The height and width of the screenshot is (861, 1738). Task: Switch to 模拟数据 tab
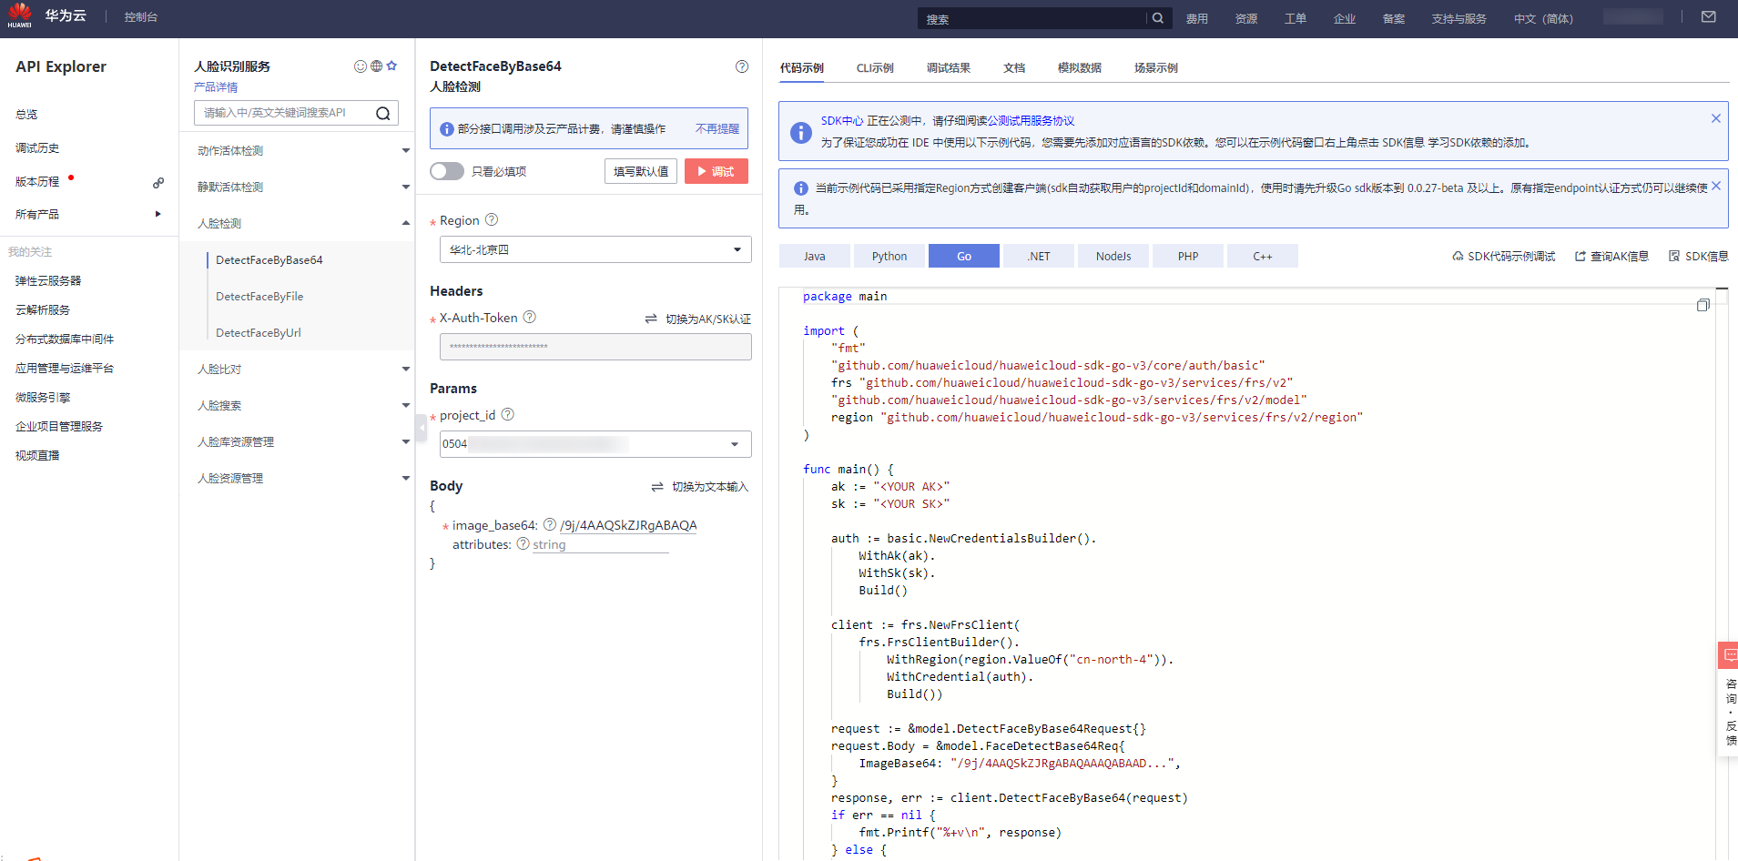tap(1080, 68)
